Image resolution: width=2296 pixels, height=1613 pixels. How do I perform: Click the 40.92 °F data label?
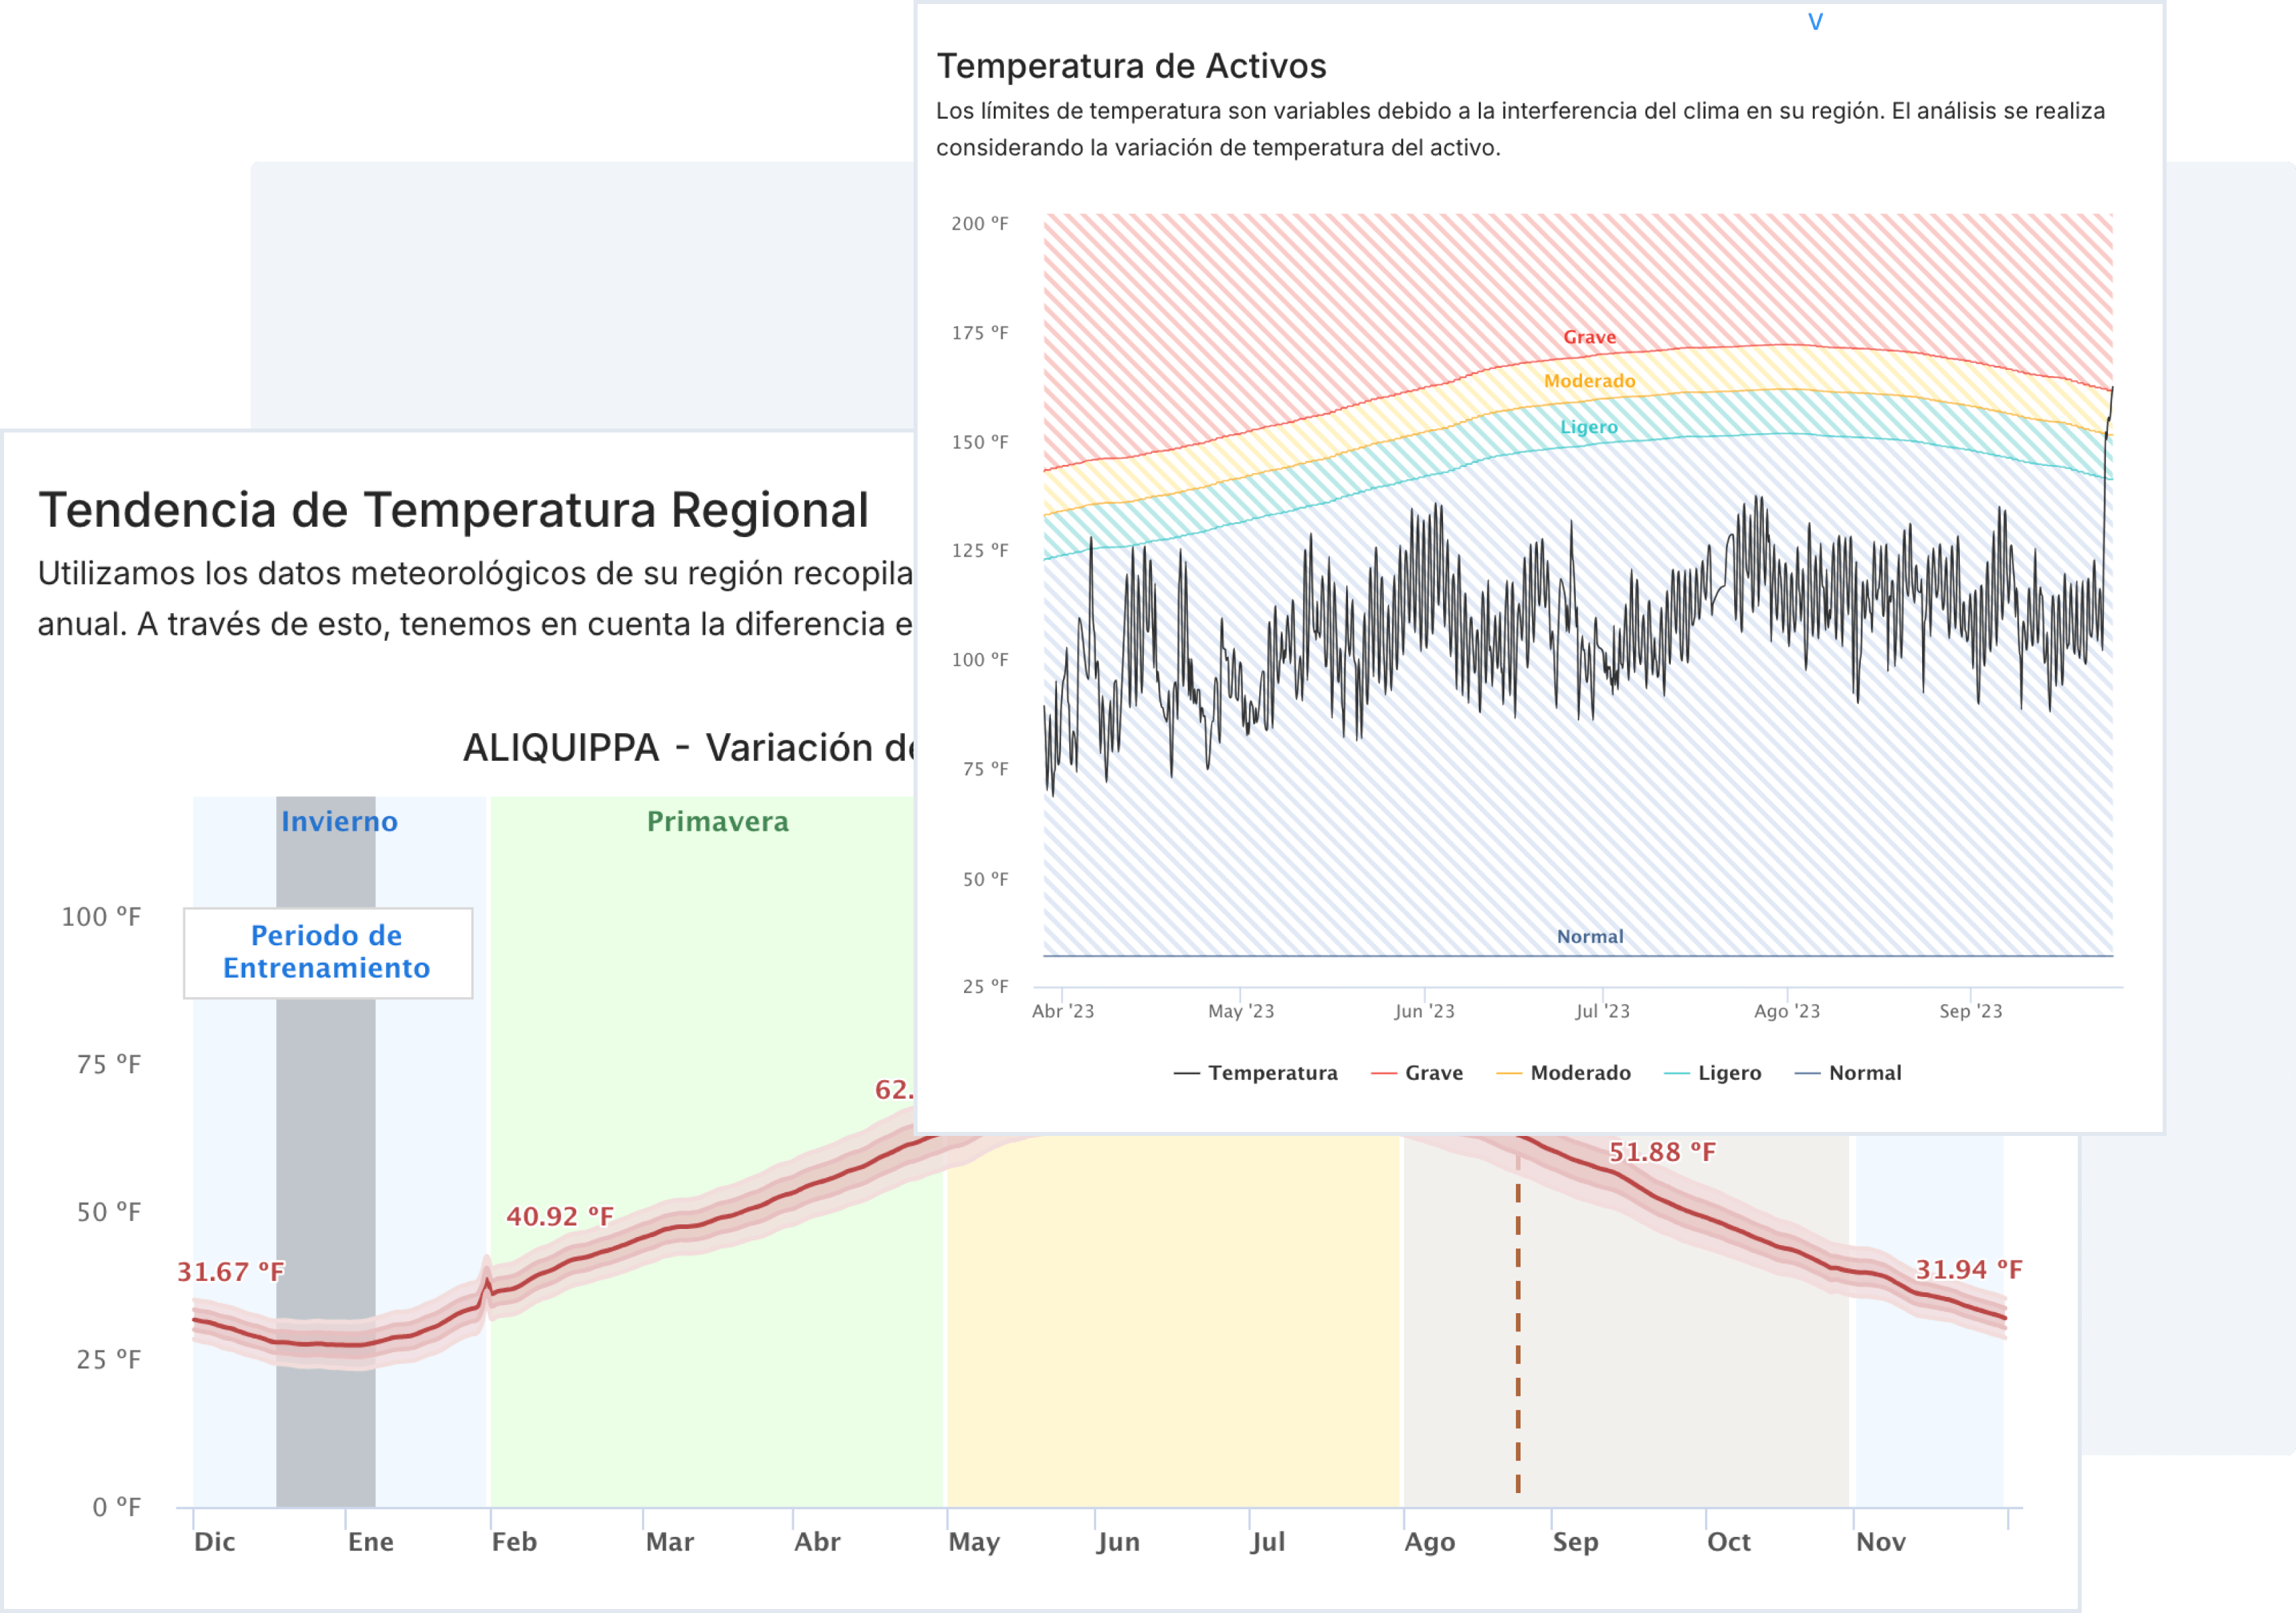click(x=559, y=1216)
